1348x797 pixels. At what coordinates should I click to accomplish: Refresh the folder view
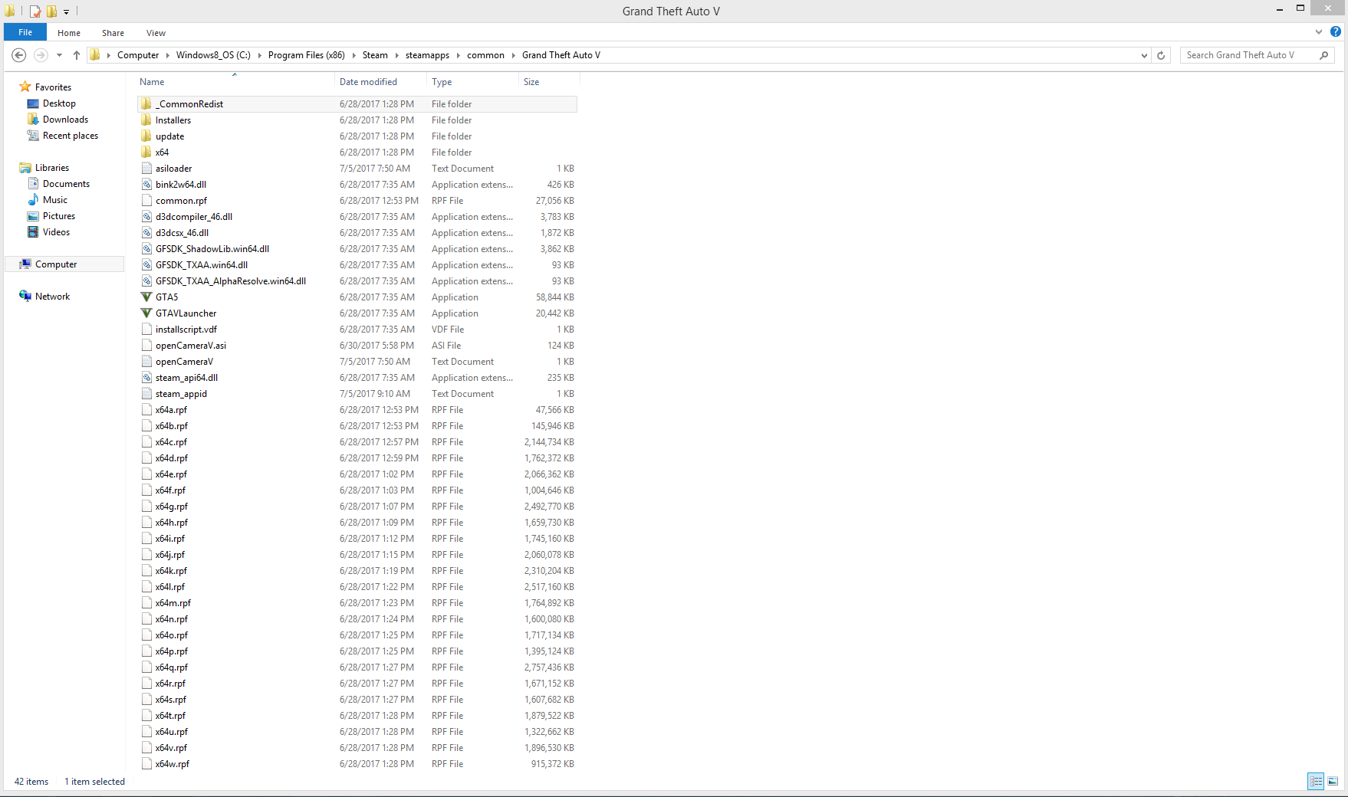pos(1161,55)
